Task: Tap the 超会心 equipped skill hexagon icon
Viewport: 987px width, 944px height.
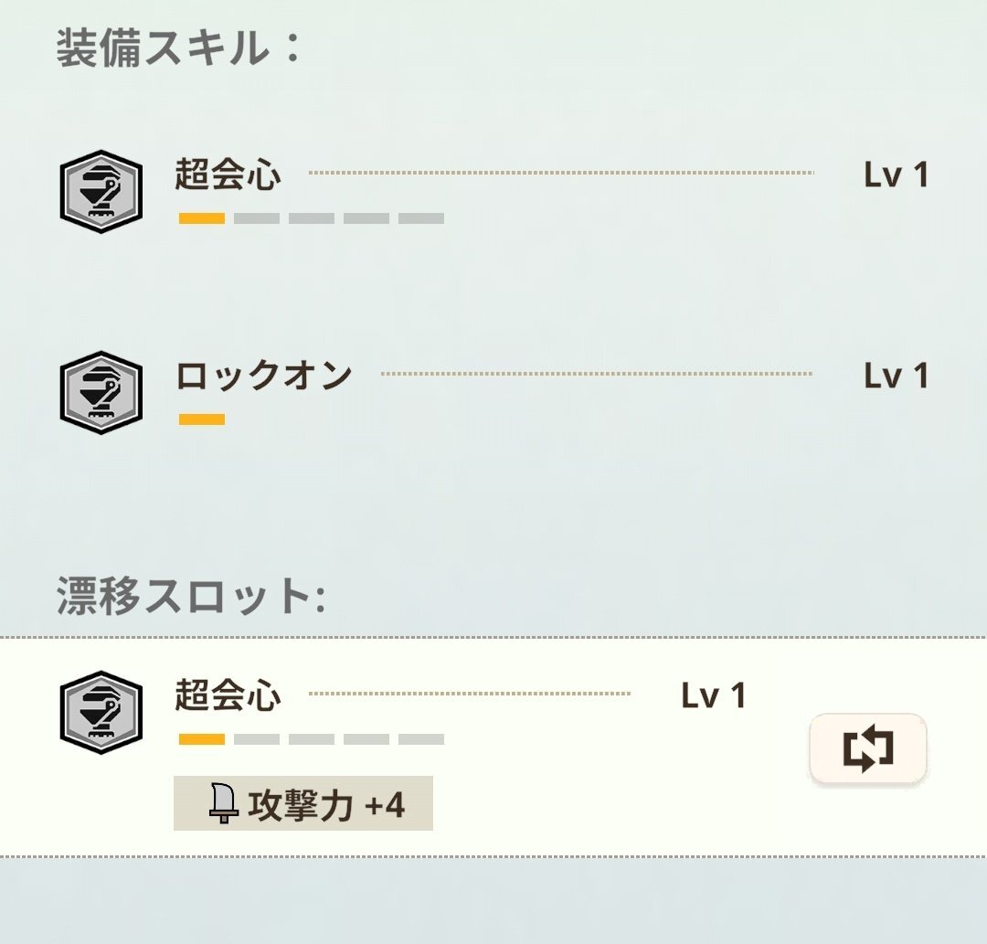Action: (101, 191)
